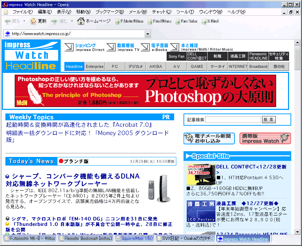Viewport: 302px width, 246px height.
Task: Open the 電子メール新聞 お申し込み envelope banner
Action: (x=209, y=138)
